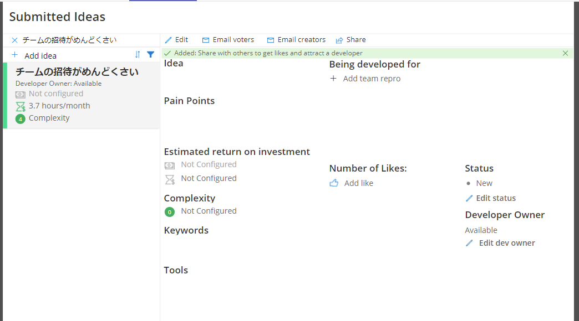Dismiss the green Added notification banner
Image resolution: width=579 pixels, height=321 pixels.
(x=565, y=53)
